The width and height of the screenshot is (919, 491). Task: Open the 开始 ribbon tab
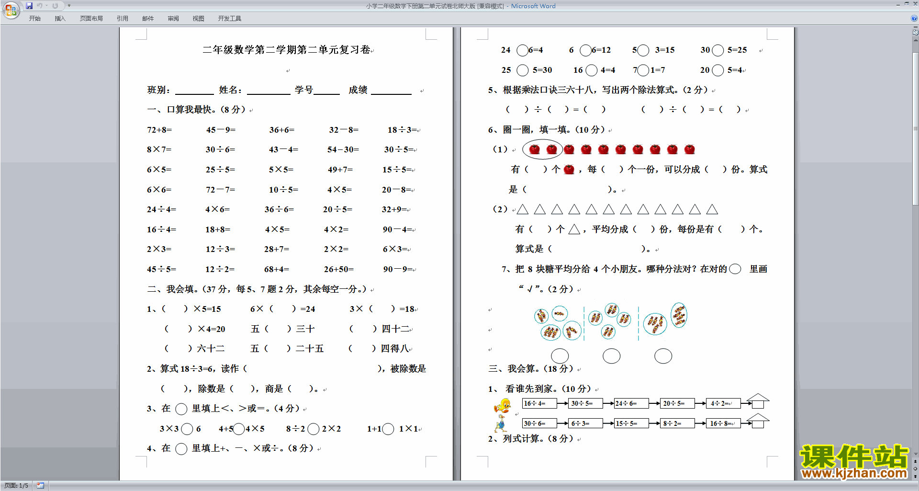click(x=35, y=19)
